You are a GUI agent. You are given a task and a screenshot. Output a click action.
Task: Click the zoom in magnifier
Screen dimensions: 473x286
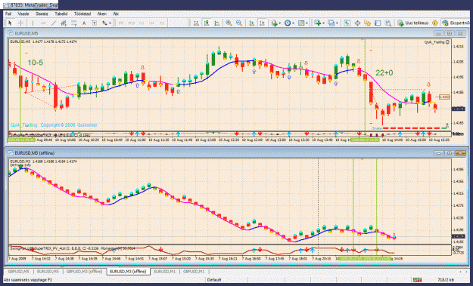pos(229,23)
